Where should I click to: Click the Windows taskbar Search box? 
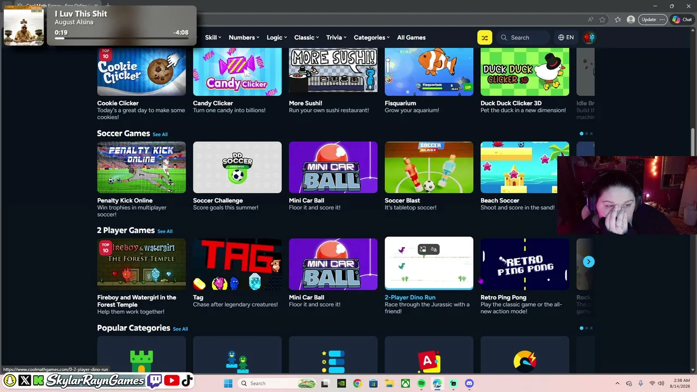click(278, 383)
